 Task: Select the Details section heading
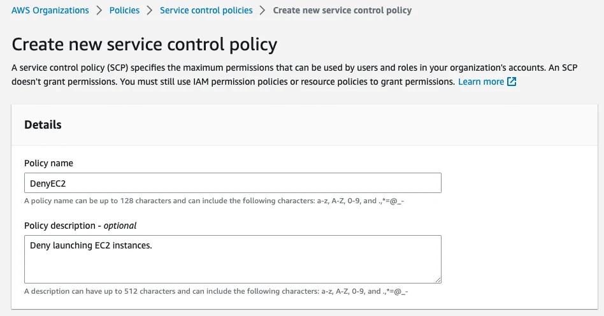pos(43,125)
